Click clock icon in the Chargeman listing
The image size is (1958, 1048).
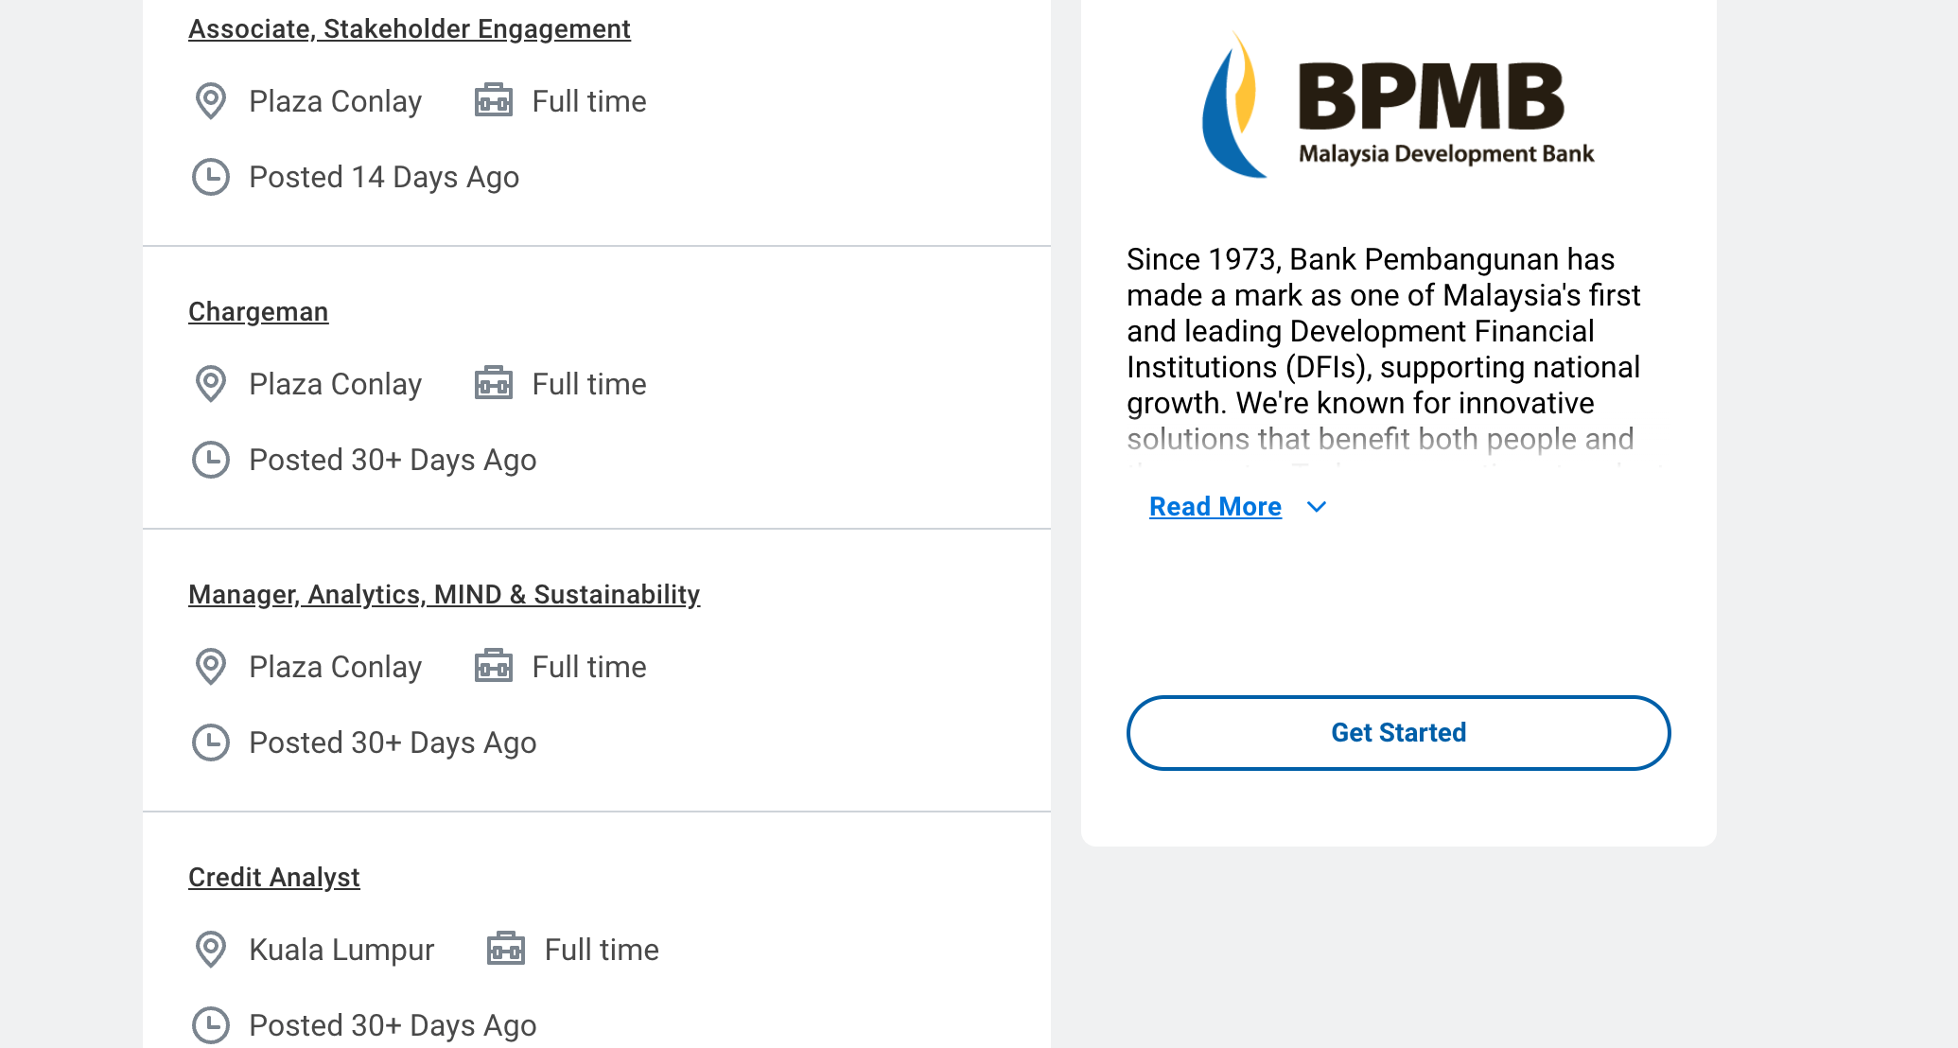[x=211, y=460]
